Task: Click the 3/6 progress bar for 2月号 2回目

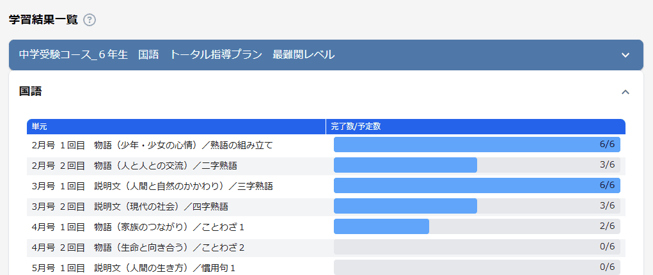Action: (476, 165)
